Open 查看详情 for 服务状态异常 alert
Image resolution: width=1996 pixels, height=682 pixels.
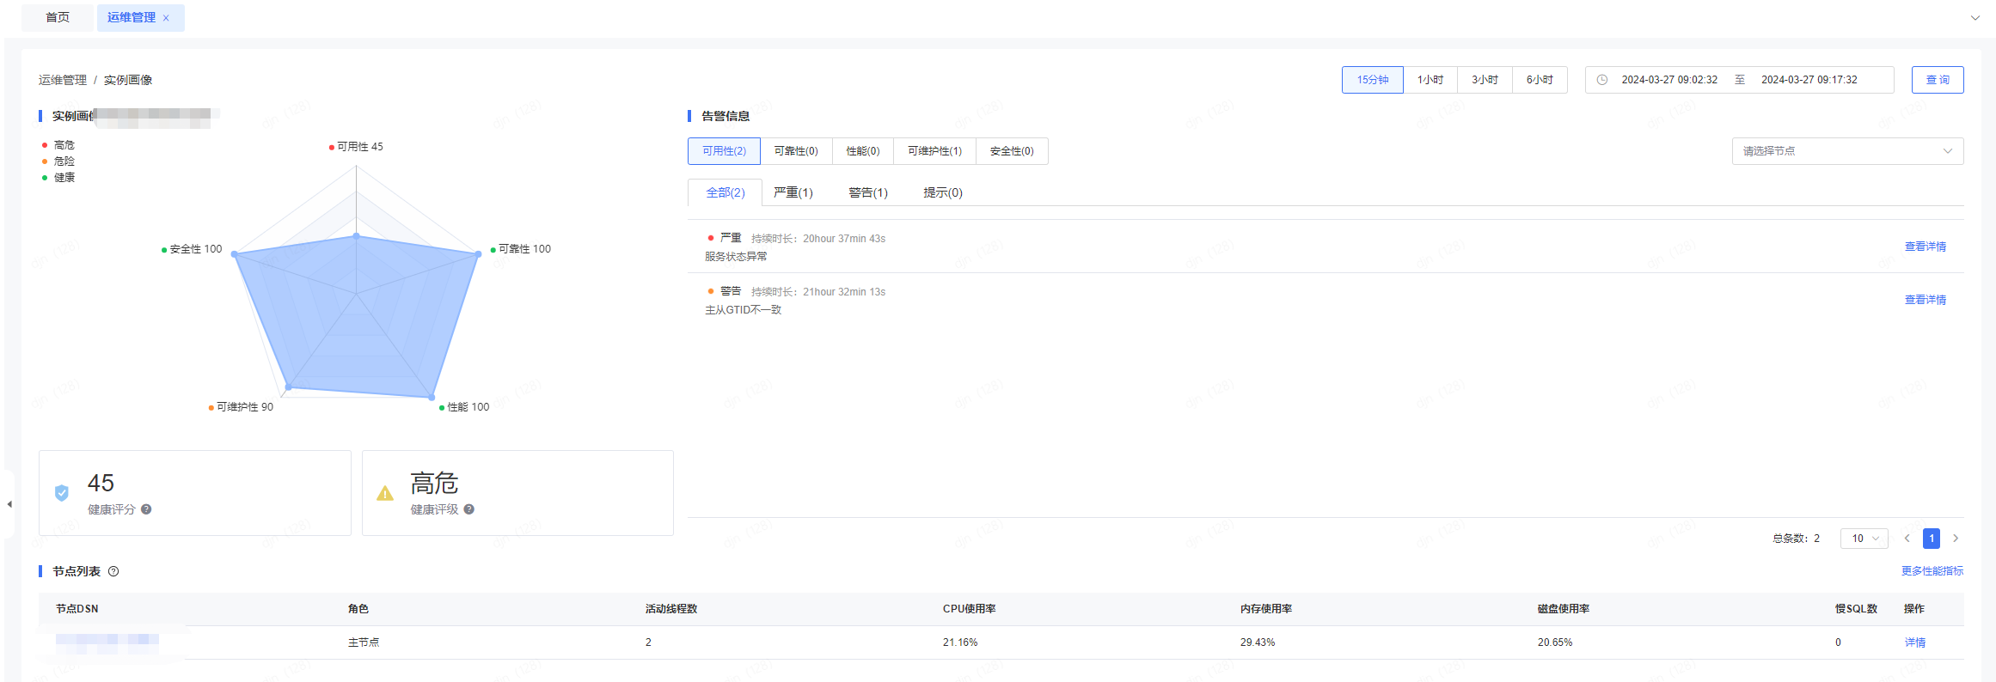point(1925,247)
